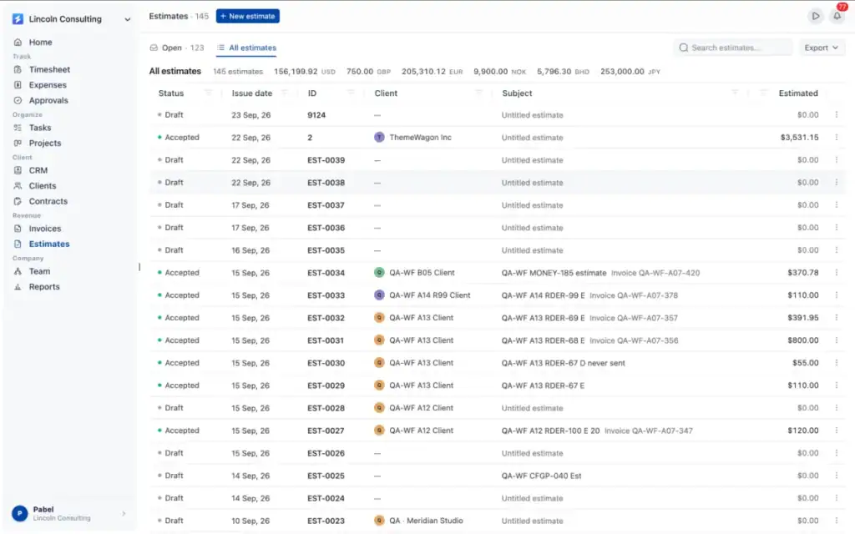Open the Client column filter
Image resolution: width=855 pixels, height=534 pixels.
tap(478, 93)
